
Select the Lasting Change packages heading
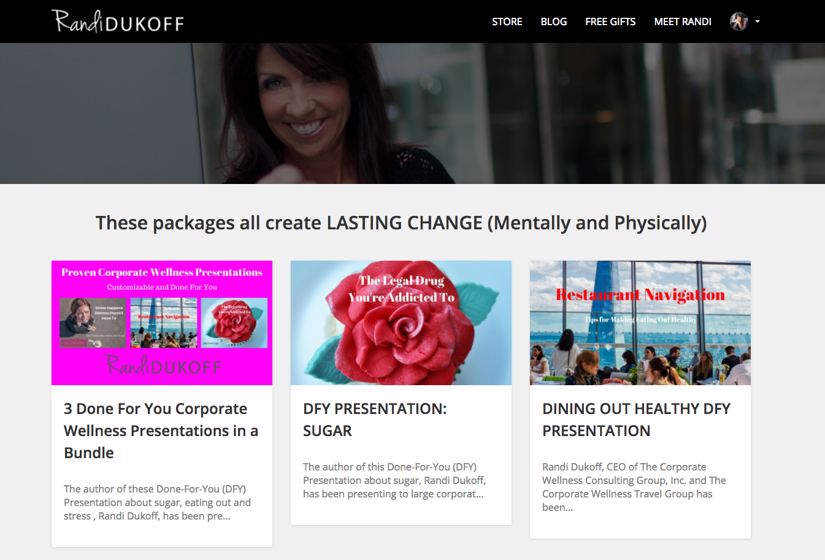[401, 223]
